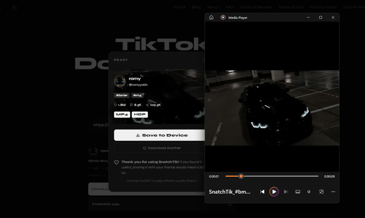Screen dimensions: 365x218
Task: Play the video in Media Player
Action: [274, 192]
